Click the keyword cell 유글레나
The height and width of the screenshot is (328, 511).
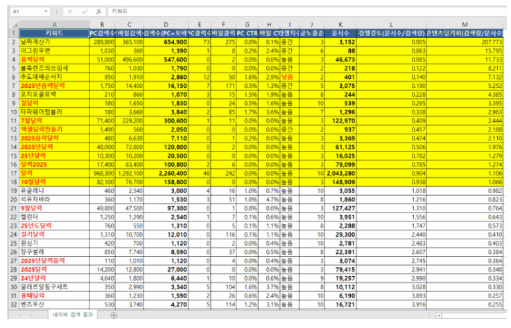pyautogui.click(x=54, y=191)
